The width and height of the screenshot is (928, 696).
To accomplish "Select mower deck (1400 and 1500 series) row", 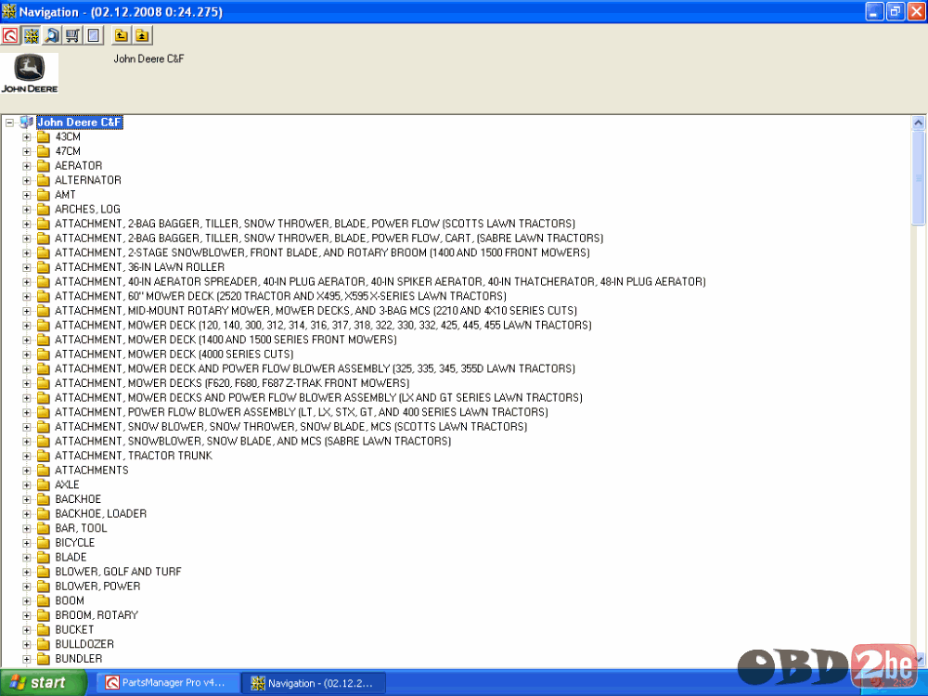I will pyautogui.click(x=226, y=340).
